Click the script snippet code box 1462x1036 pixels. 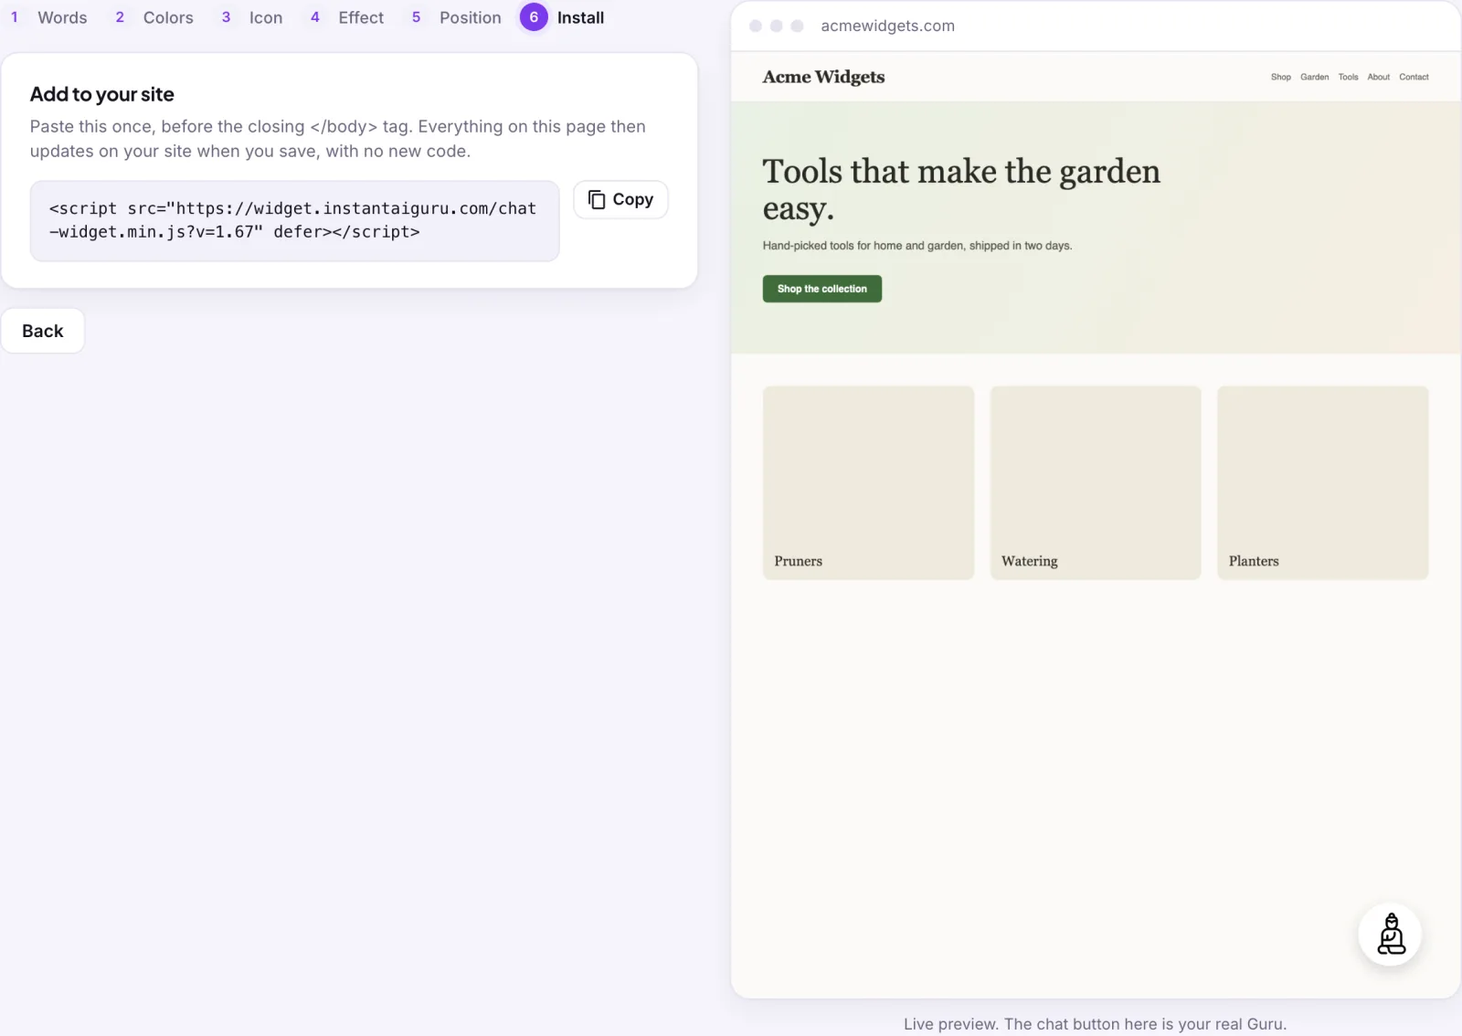click(x=294, y=220)
